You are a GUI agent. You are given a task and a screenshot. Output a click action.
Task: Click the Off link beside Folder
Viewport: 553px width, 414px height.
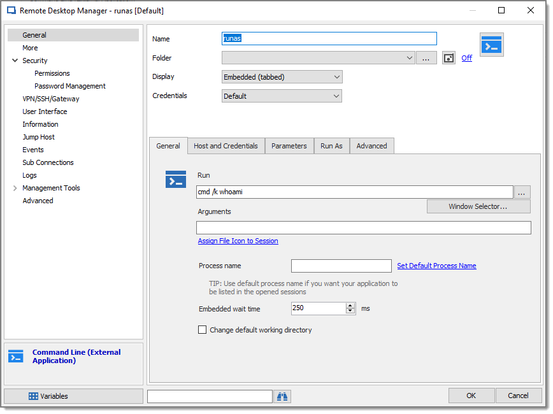tap(466, 58)
